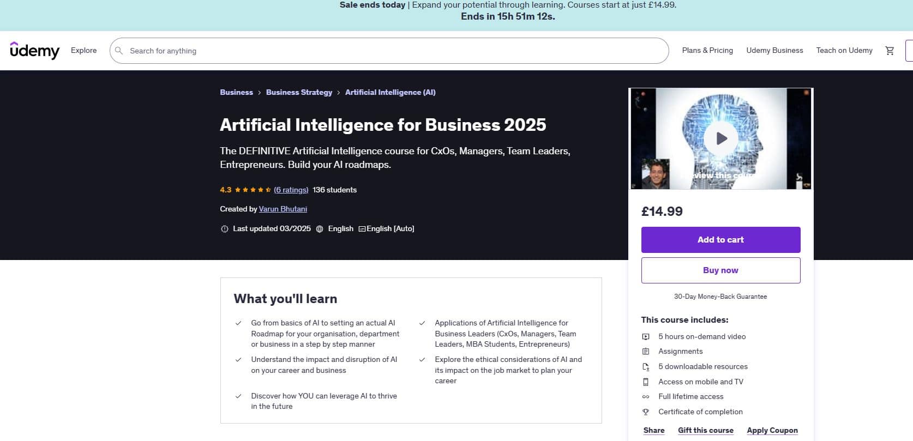Click the globe language icon
The height and width of the screenshot is (441, 913).
point(320,229)
